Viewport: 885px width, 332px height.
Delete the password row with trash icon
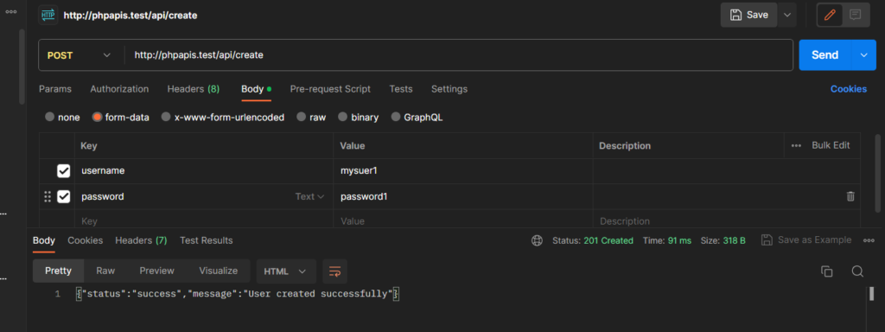(x=850, y=196)
